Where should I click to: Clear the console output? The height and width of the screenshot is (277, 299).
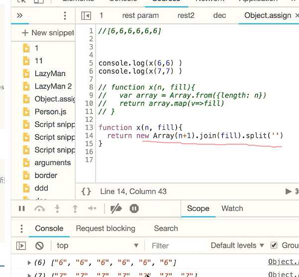tap(39, 246)
